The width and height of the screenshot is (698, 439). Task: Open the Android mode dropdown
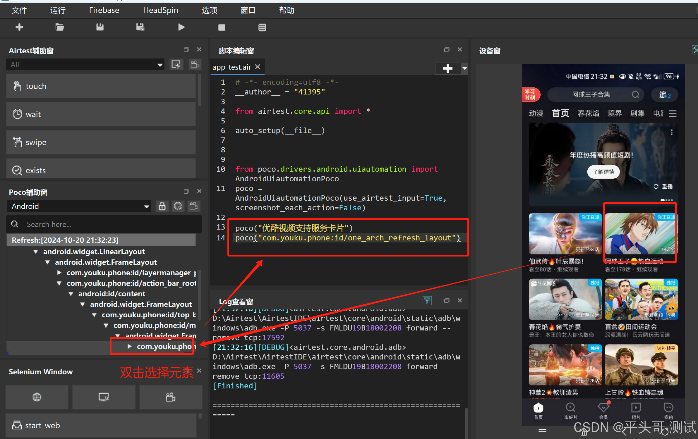(x=79, y=206)
